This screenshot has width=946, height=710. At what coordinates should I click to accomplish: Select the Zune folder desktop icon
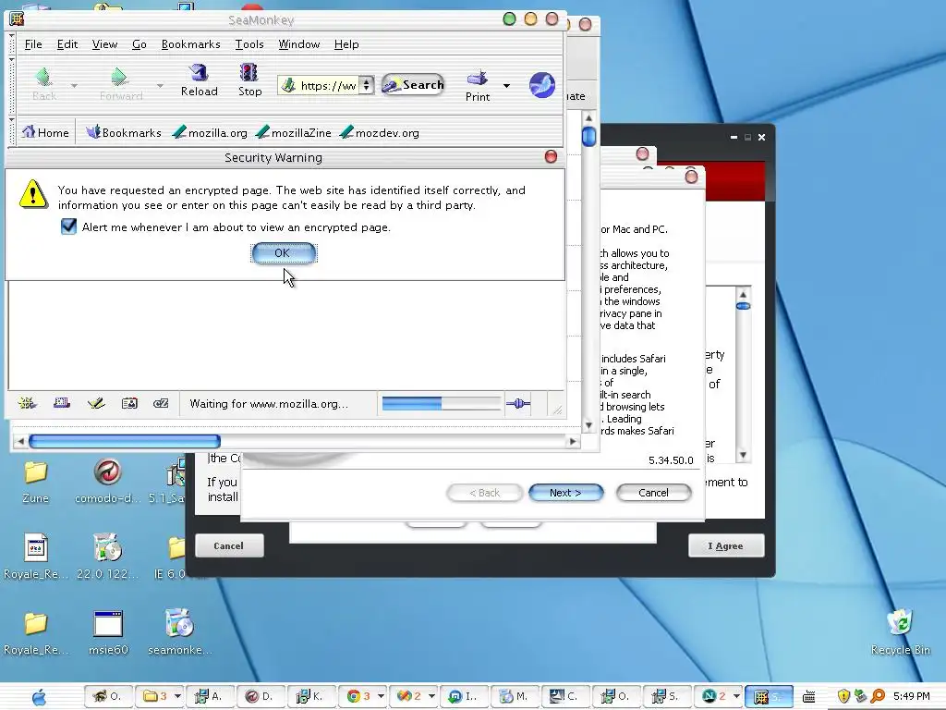click(35, 481)
